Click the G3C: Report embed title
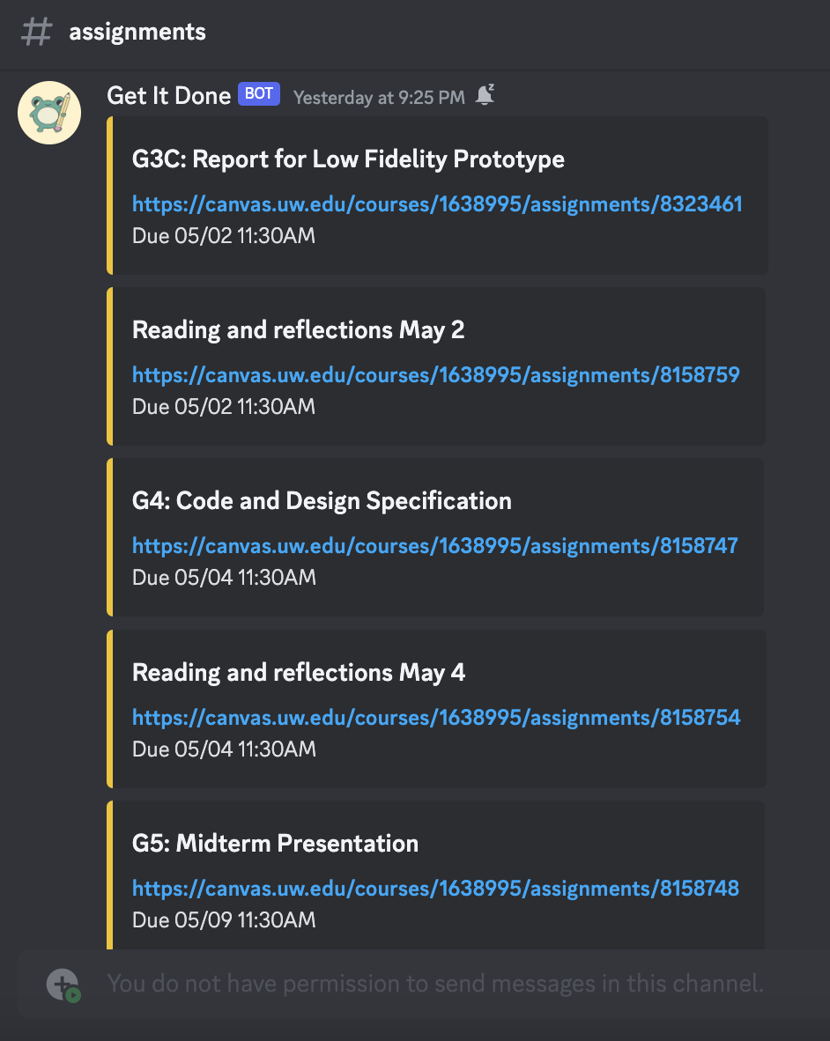 coord(348,159)
